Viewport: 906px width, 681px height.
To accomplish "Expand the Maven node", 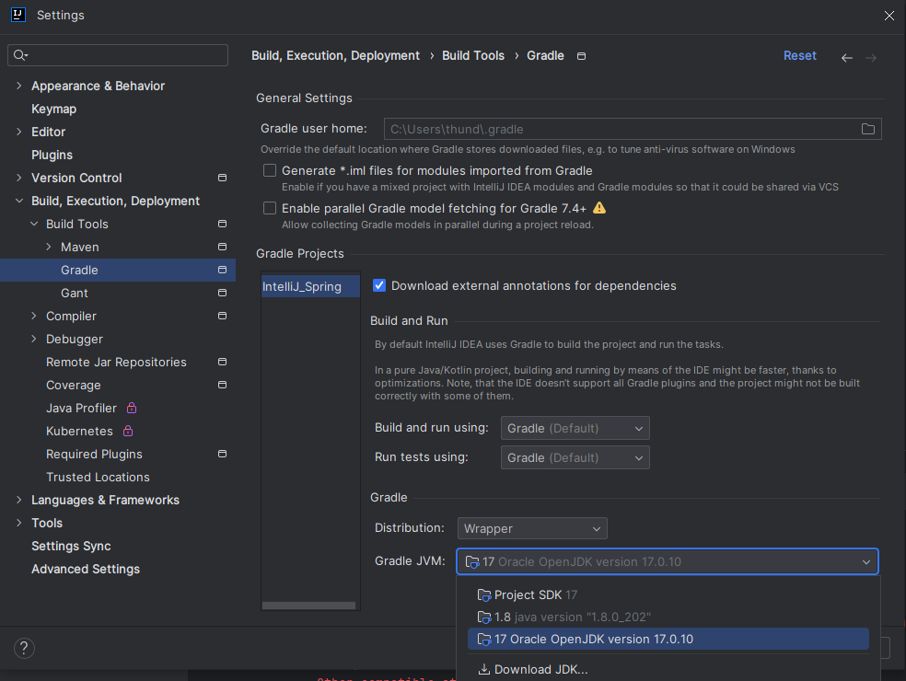I will coord(49,247).
